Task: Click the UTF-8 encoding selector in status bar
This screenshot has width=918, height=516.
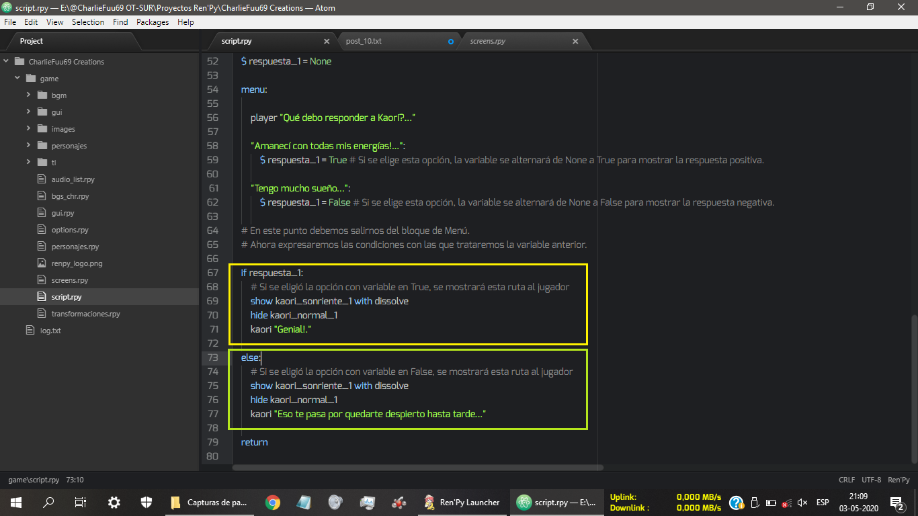Action: click(871, 480)
